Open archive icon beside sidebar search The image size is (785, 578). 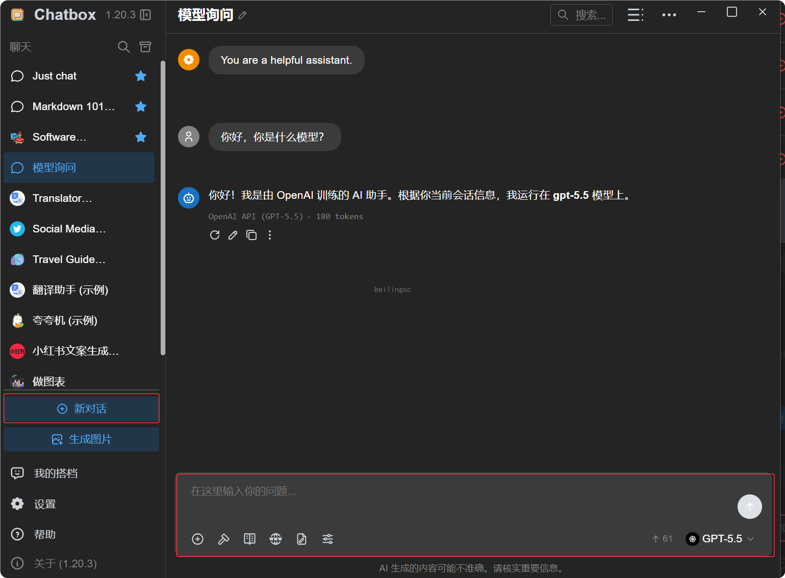tap(145, 47)
